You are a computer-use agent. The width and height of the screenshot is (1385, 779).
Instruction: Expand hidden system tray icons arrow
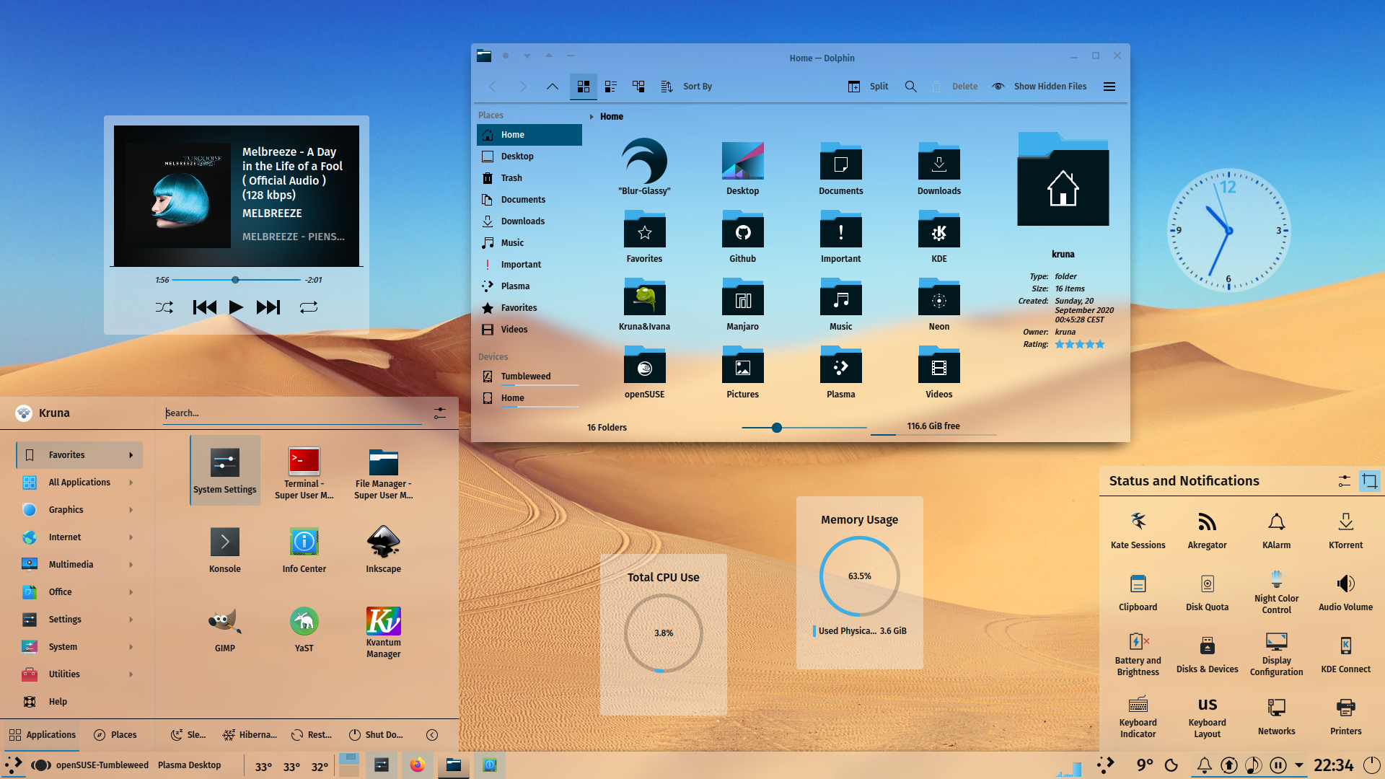coord(1298,765)
